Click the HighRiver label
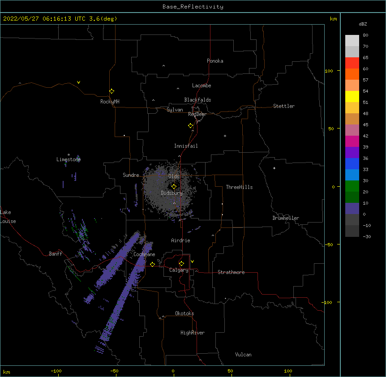The image size is (386, 377). click(x=193, y=333)
